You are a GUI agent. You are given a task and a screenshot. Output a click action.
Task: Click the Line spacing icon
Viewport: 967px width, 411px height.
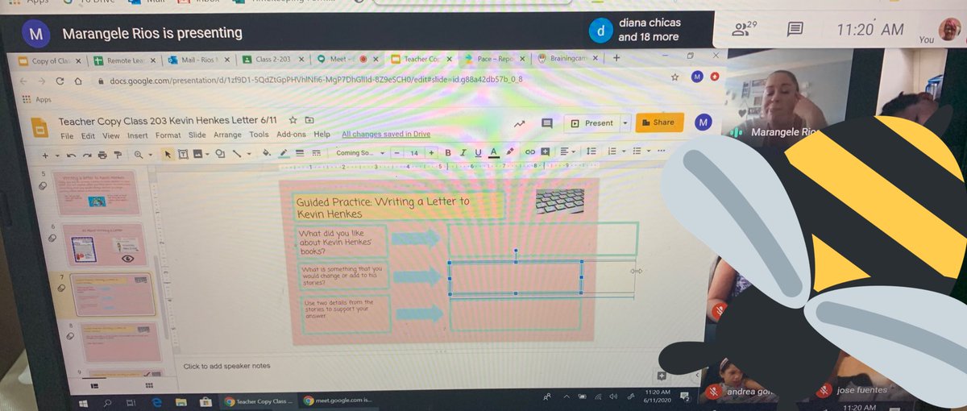click(591, 152)
